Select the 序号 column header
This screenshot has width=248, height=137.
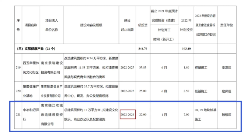click(18, 25)
